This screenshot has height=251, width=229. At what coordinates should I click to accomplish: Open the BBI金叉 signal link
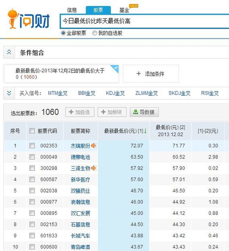(x=87, y=93)
